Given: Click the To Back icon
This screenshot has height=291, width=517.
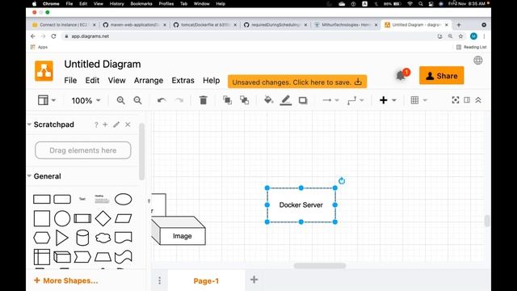Looking at the screenshot, I should [244, 100].
